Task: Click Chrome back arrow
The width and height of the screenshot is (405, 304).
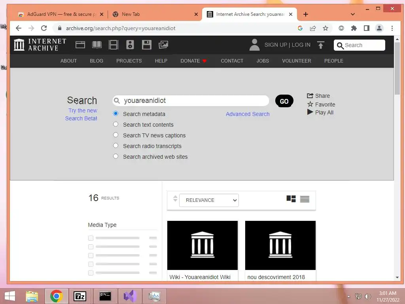Action: pyautogui.click(x=19, y=28)
